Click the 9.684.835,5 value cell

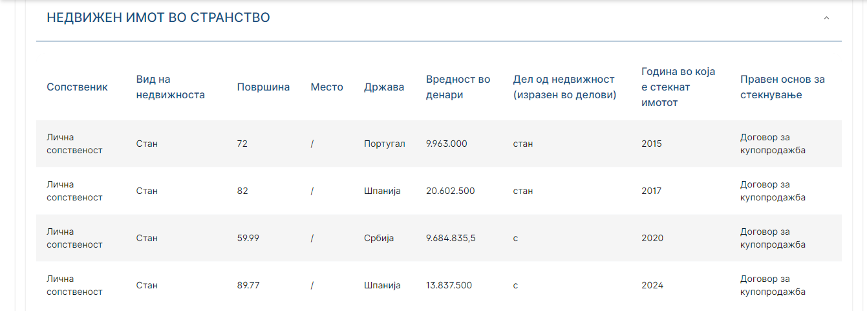pos(451,238)
